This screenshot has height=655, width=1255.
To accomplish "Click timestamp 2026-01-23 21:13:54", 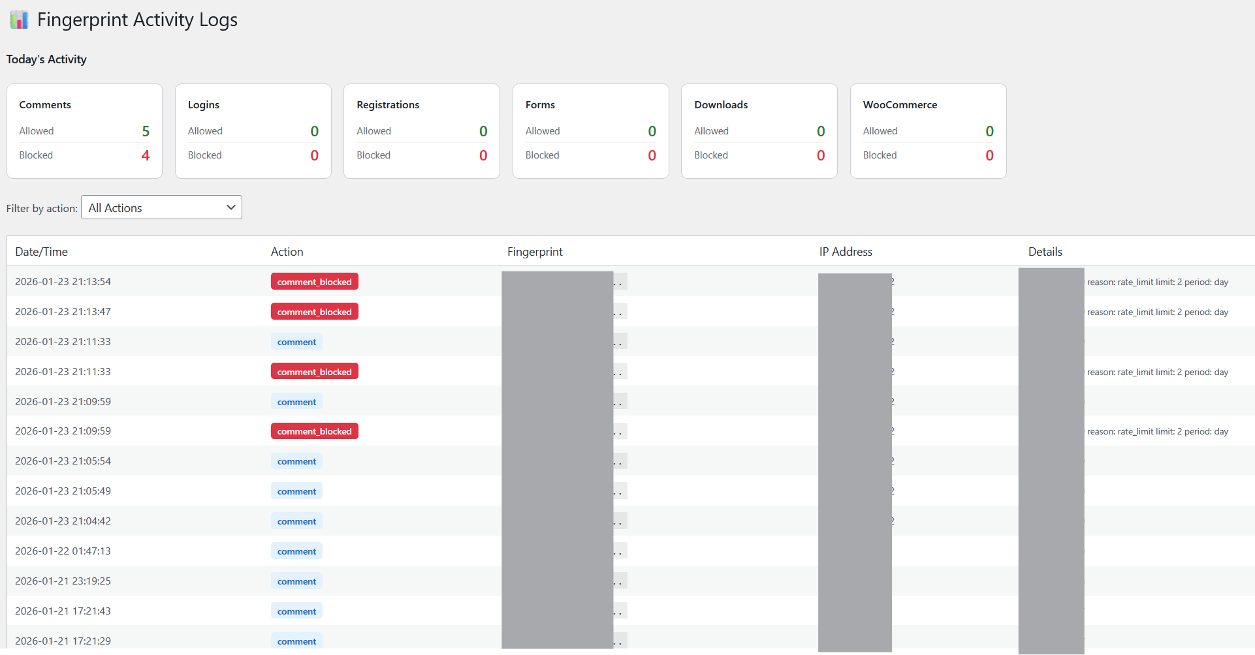I will (x=63, y=282).
